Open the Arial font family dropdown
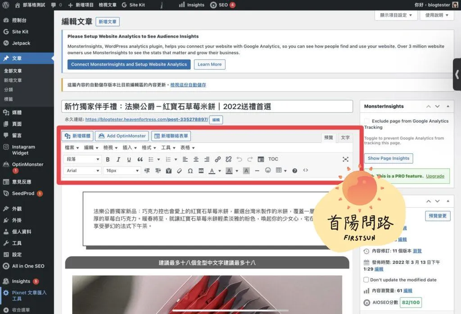The image size is (461, 314). click(x=83, y=171)
